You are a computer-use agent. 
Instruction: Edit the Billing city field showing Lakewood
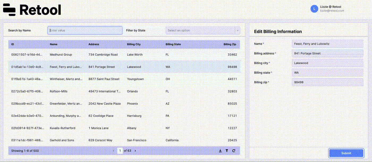(x=327, y=63)
